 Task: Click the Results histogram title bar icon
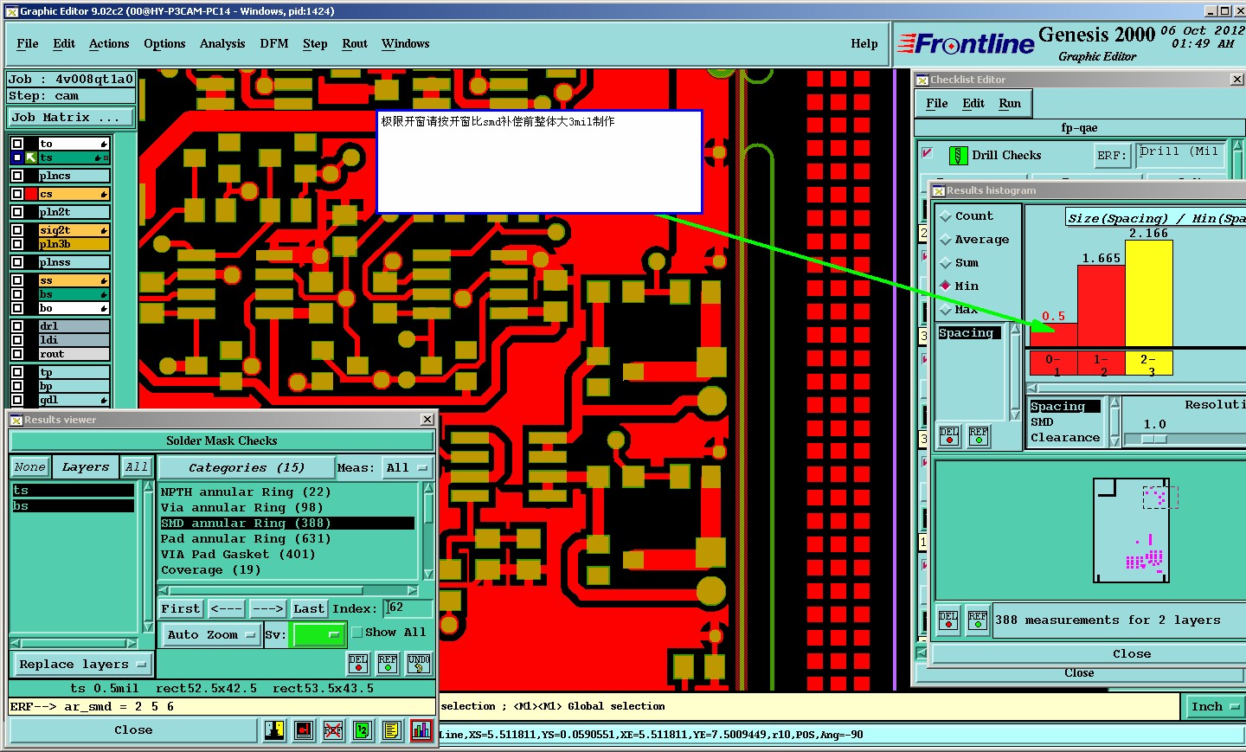pyautogui.click(x=939, y=191)
